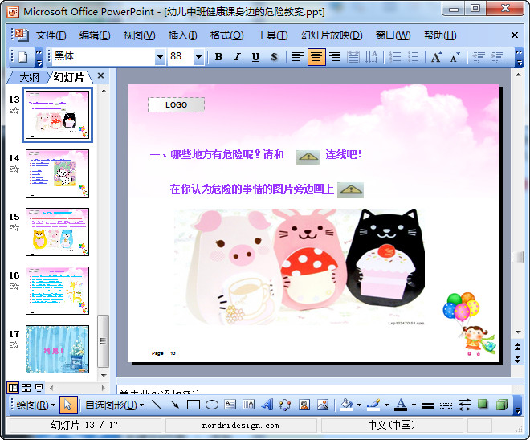Open the 帮助(H) menu
The height and width of the screenshot is (440, 530).
[x=440, y=35]
